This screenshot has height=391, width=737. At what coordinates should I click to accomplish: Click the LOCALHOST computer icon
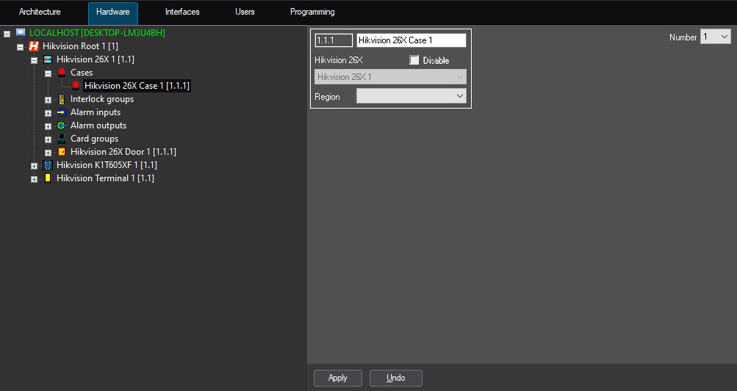click(21, 32)
